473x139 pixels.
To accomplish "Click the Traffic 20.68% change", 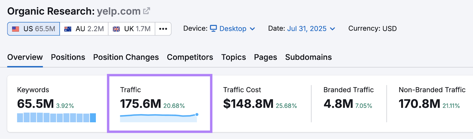I will coord(174,106).
